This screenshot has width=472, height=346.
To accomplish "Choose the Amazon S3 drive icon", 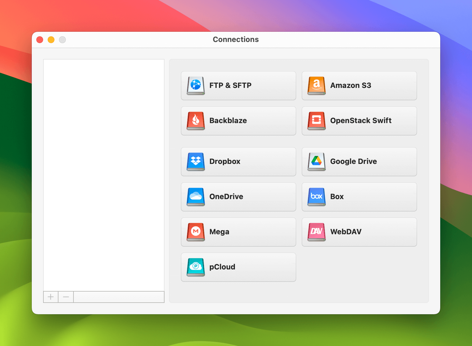I will click(317, 86).
